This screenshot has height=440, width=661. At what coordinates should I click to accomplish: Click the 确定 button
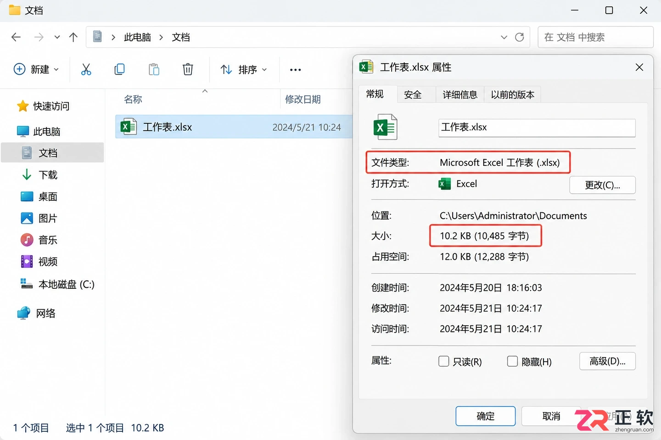coord(486,416)
